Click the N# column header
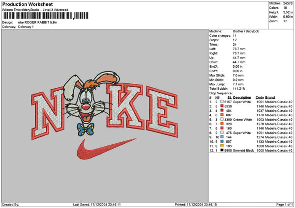This screenshot has width=295, height=208. (217, 98)
